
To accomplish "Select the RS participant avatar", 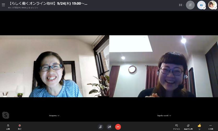I will [x=201, y=5].
